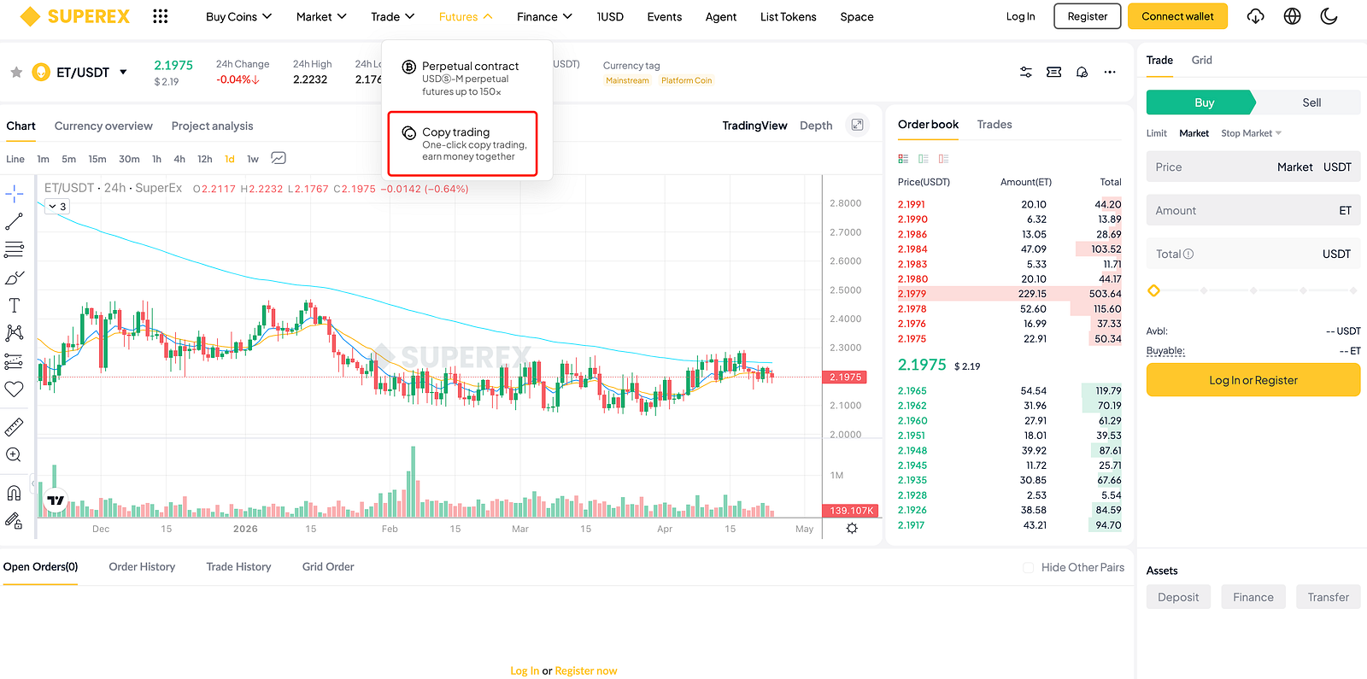The image size is (1367, 679).
Task: Click the Total USDT input field
Action: click(x=1253, y=254)
